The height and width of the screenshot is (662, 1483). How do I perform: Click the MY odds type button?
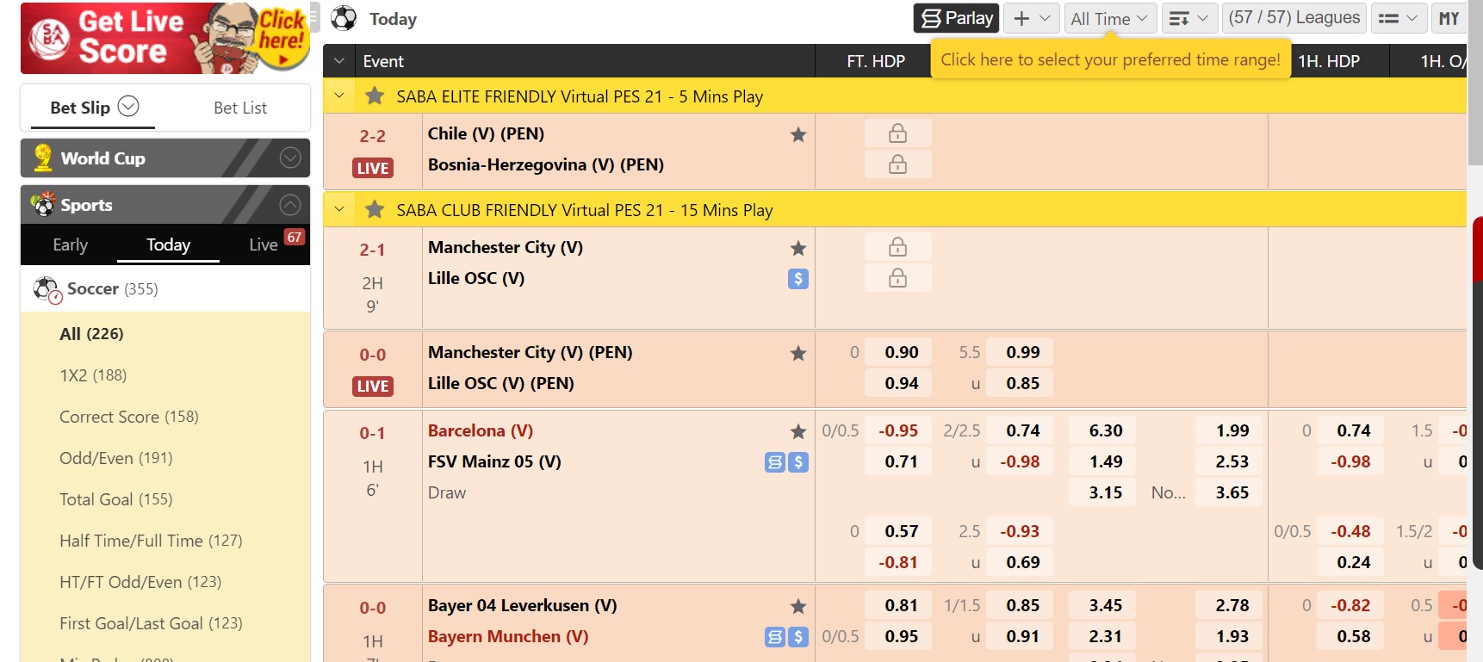[x=1449, y=18]
